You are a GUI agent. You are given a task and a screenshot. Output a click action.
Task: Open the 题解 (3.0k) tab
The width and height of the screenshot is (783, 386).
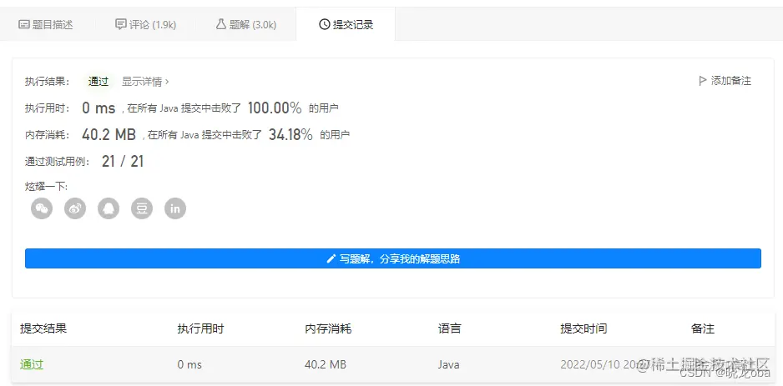245,24
